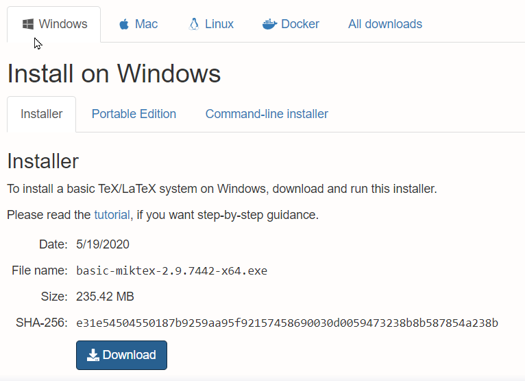Open the All downloads tab

(x=385, y=24)
